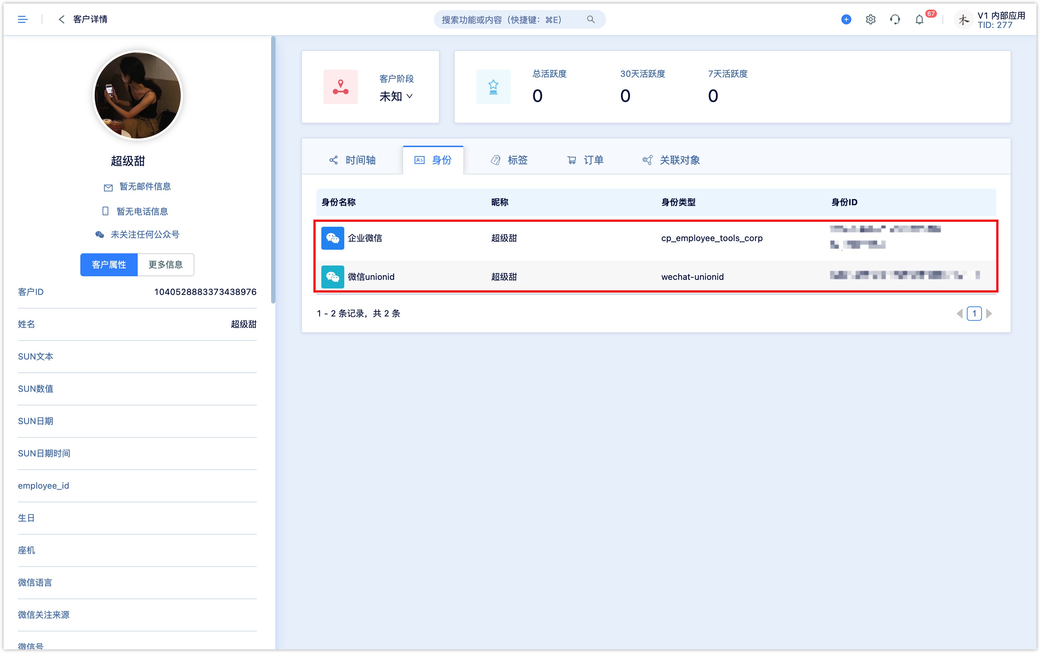1040x653 pixels.
Task: Click the 未关注任何公众号 text
Action: [145, 235]
